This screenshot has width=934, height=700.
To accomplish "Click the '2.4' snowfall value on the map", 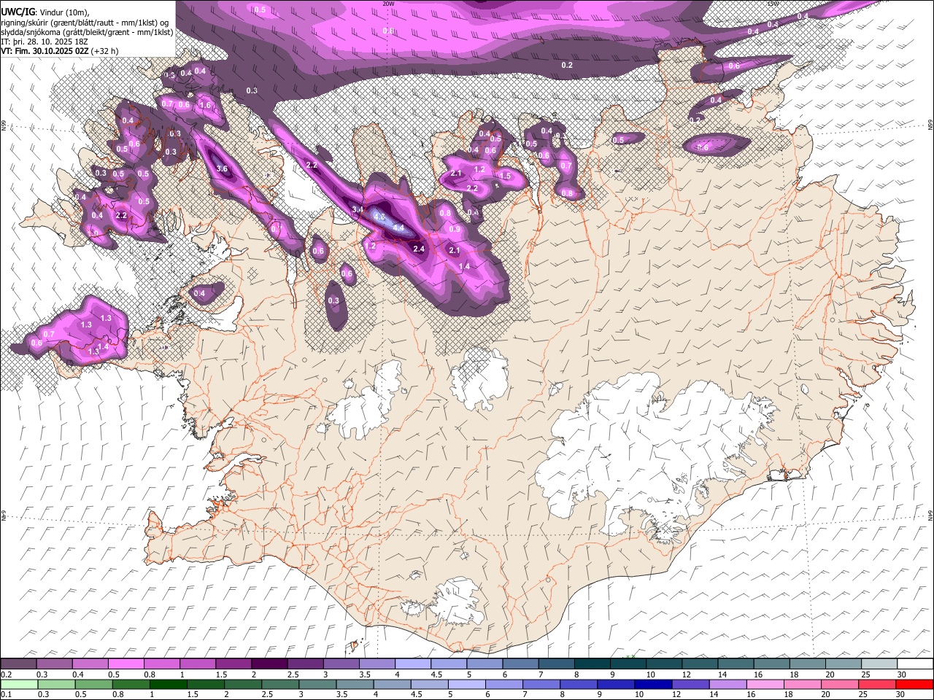I will 419,249.
